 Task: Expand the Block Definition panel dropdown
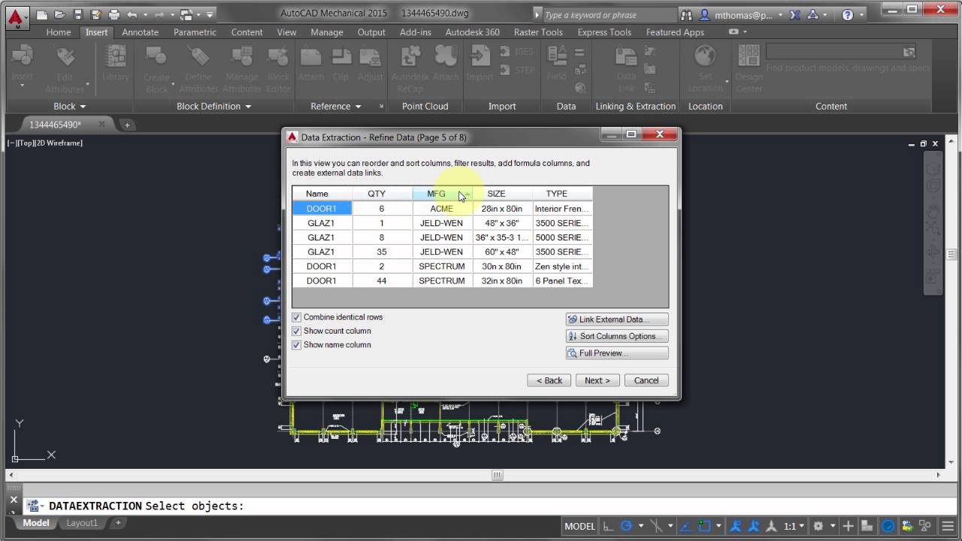click(214, 106)
